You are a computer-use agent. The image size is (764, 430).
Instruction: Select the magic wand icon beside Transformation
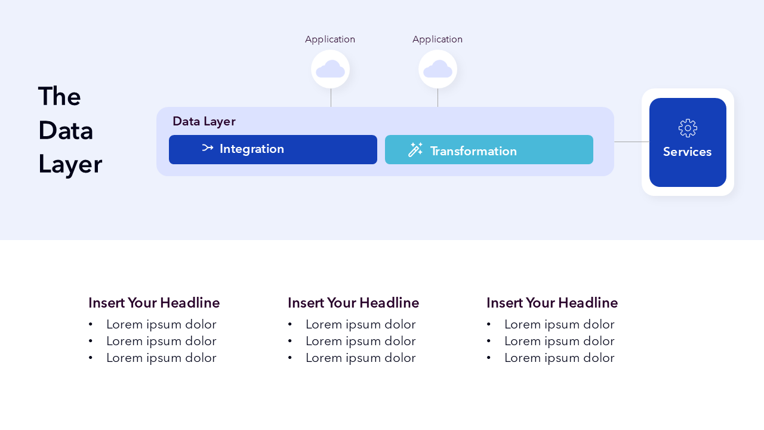coord(415,150)
